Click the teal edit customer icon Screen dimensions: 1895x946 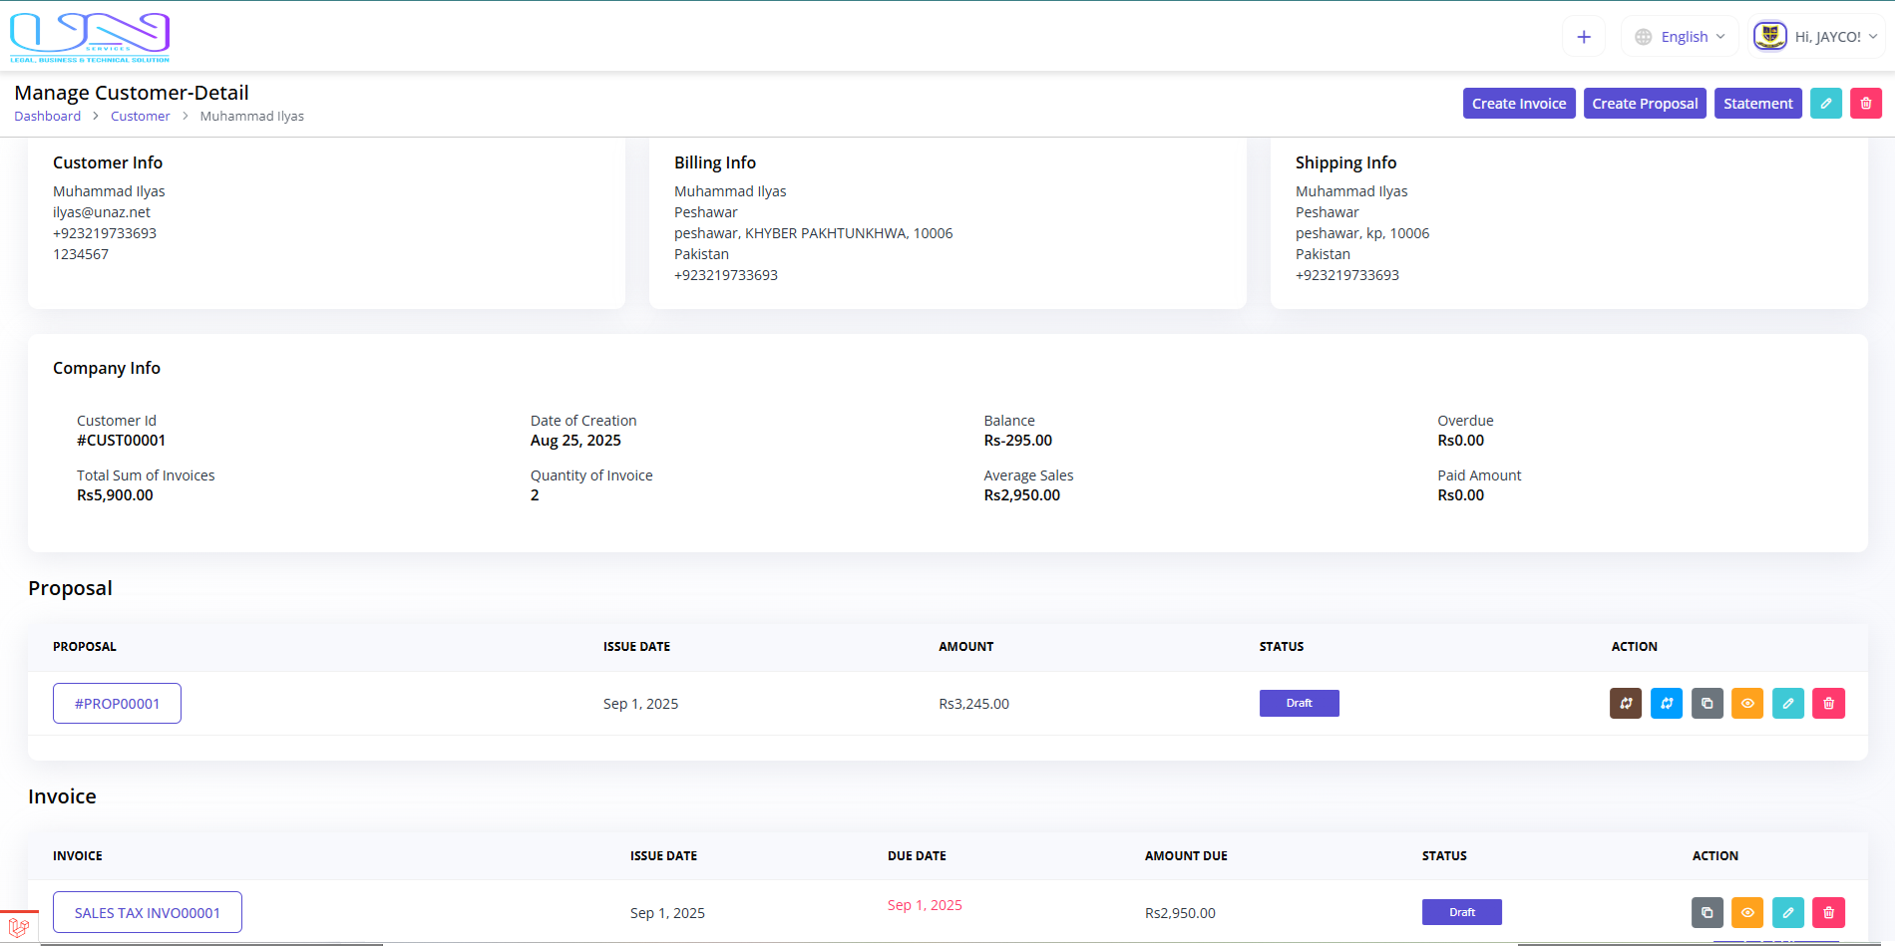1825,104
